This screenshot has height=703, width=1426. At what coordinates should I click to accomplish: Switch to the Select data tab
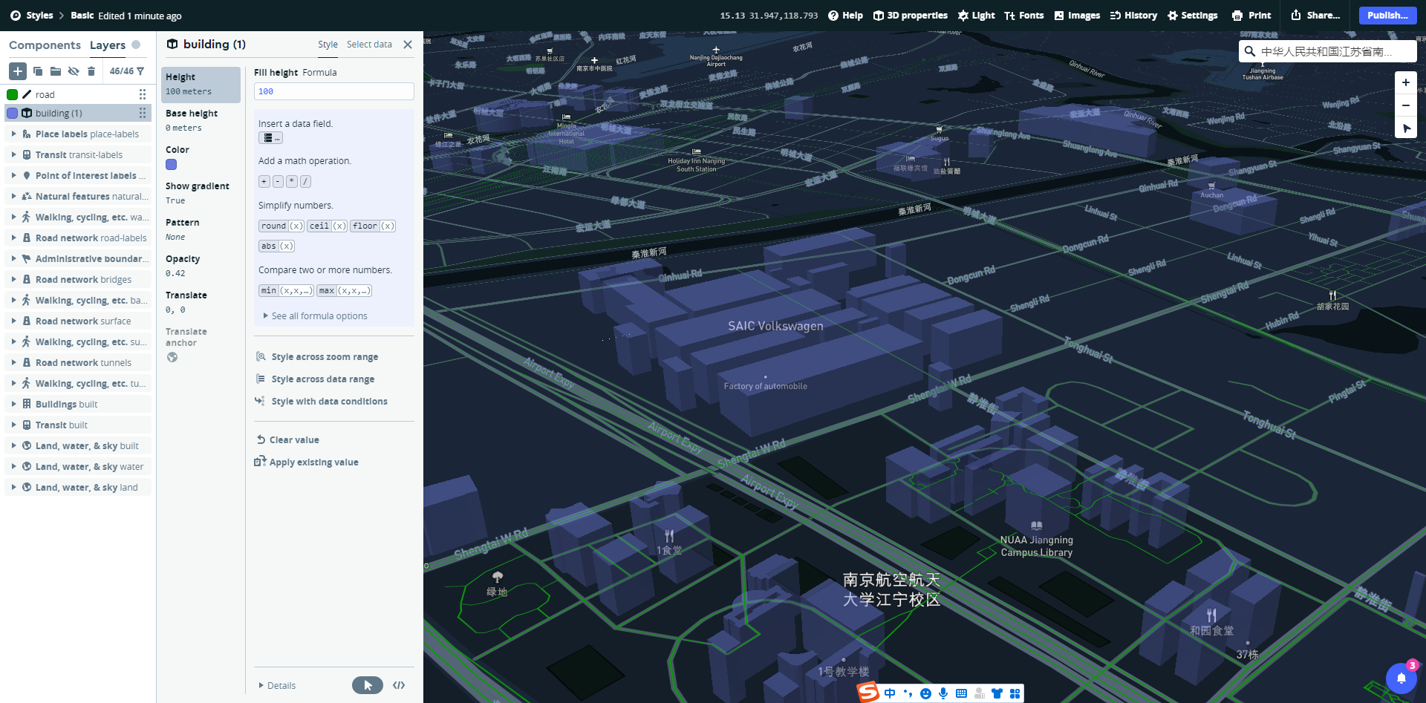tap(369, 45)
